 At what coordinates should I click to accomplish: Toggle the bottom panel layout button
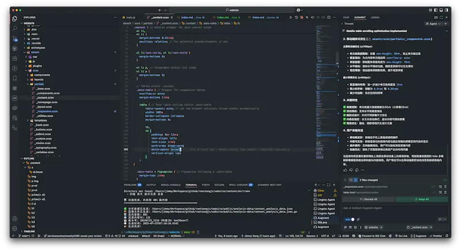tap(441, 10)
